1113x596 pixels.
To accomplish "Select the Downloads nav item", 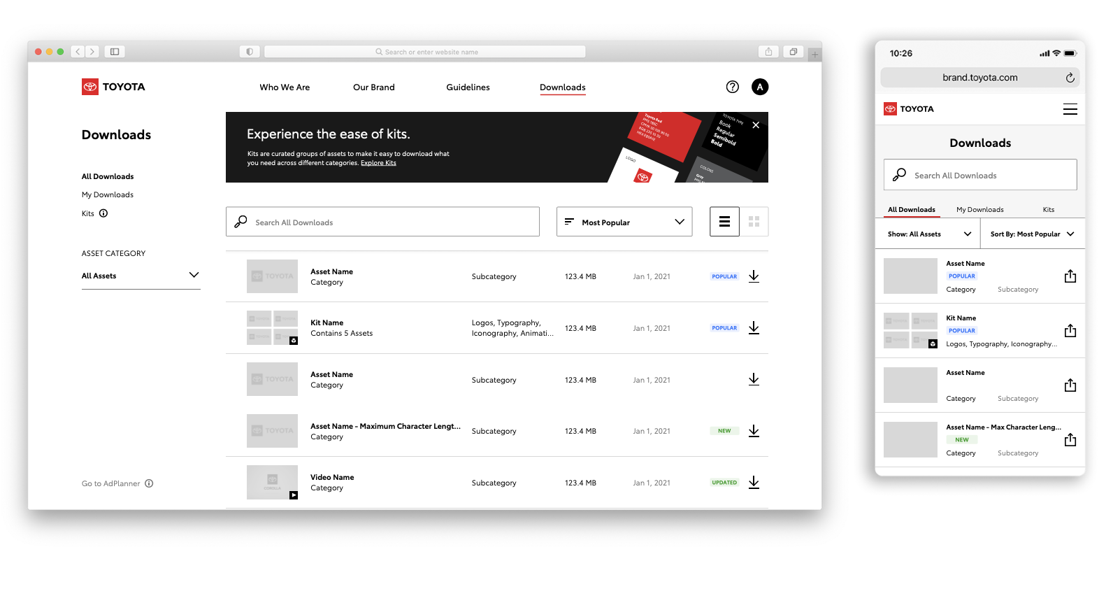I will point(563,87).
